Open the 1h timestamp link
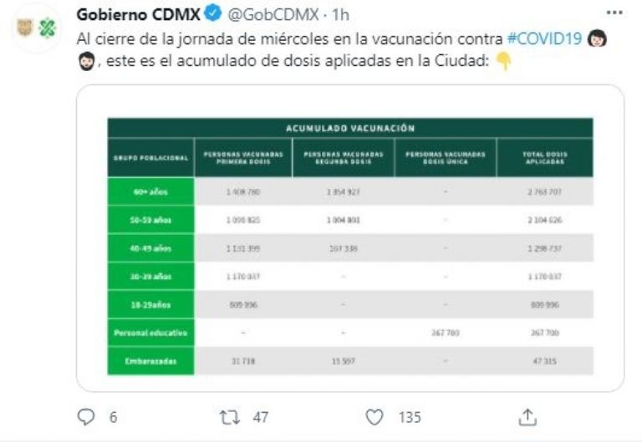 click(x=340, y=15)
